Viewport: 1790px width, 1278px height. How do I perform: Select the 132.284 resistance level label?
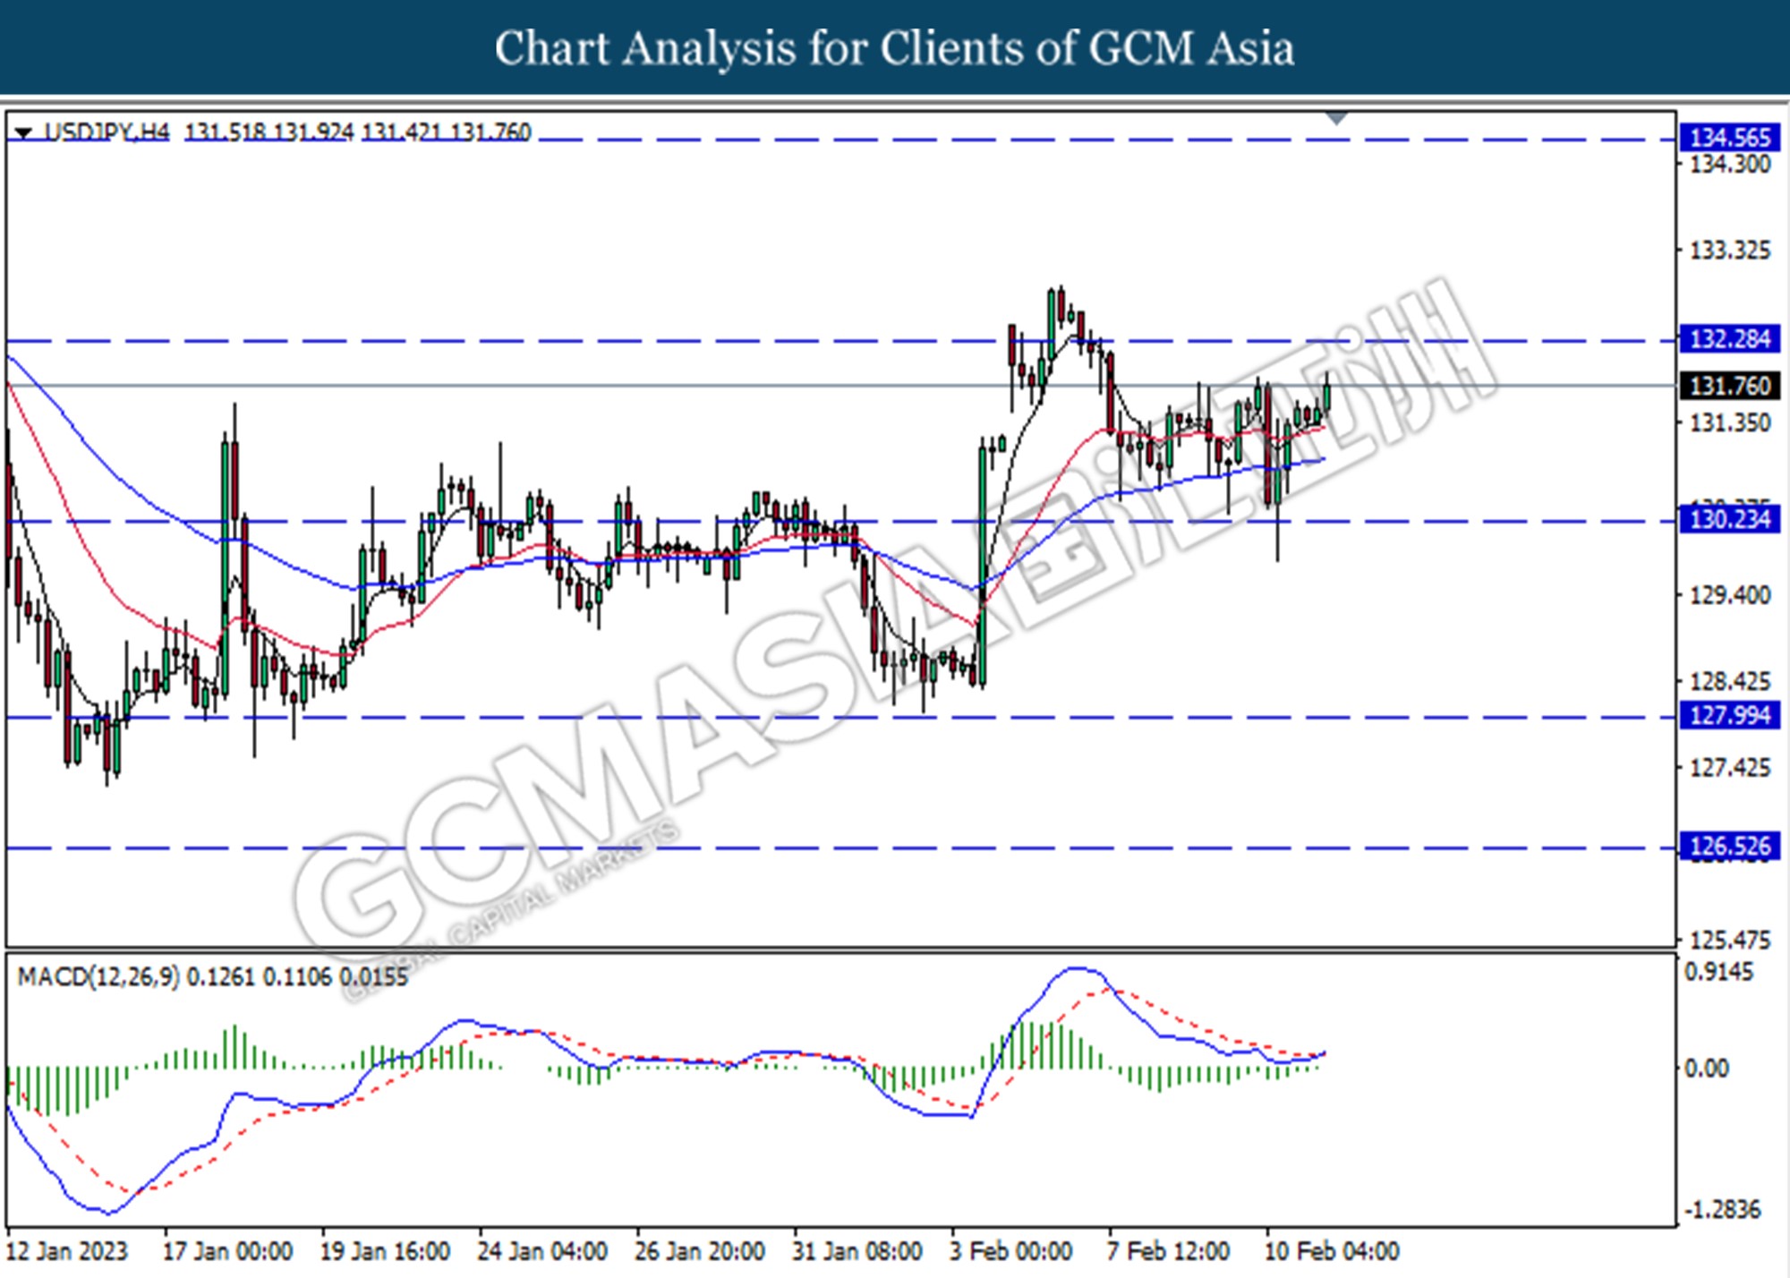point(1729,339)
